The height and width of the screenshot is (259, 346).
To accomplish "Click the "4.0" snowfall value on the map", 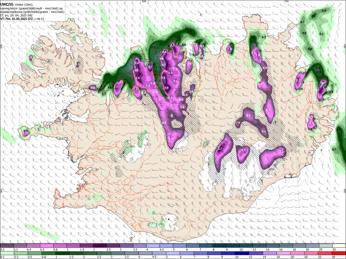I will click(x=137, y=70).
